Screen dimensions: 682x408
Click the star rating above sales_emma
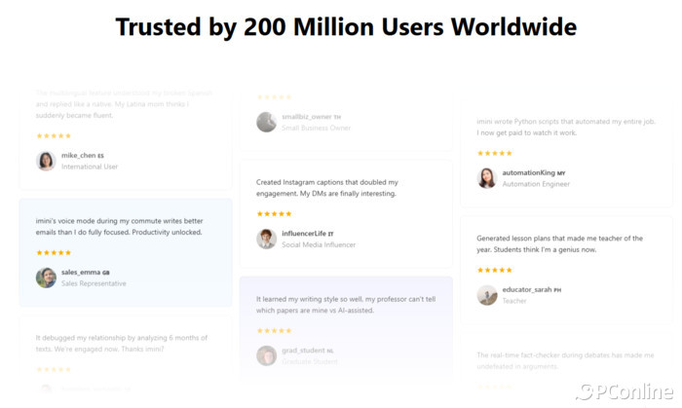(x=54, y=252)
